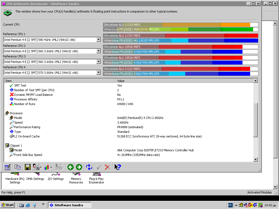Click the blue refresh arrows icon

click(x=89, y=167)
